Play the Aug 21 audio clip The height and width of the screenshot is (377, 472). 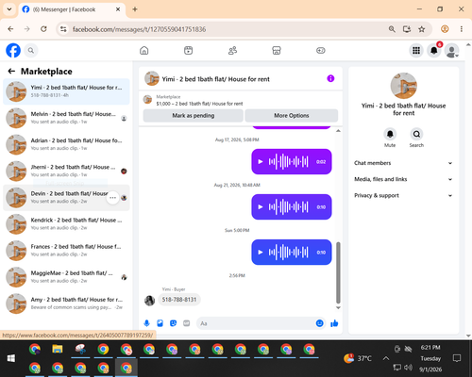point(261,206)
